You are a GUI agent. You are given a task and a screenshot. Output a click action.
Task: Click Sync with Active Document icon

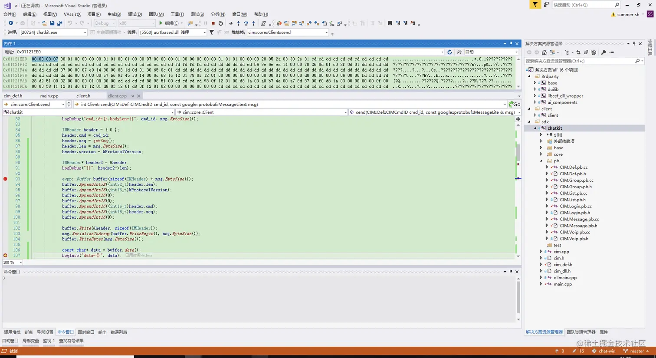tap(578, 53)
